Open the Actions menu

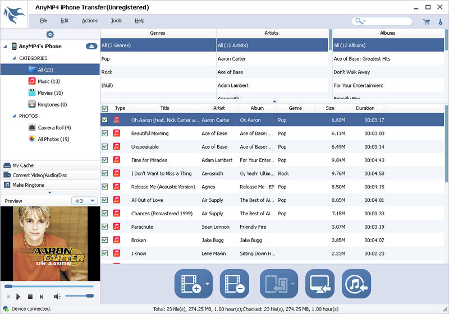(x=90, y=21)
